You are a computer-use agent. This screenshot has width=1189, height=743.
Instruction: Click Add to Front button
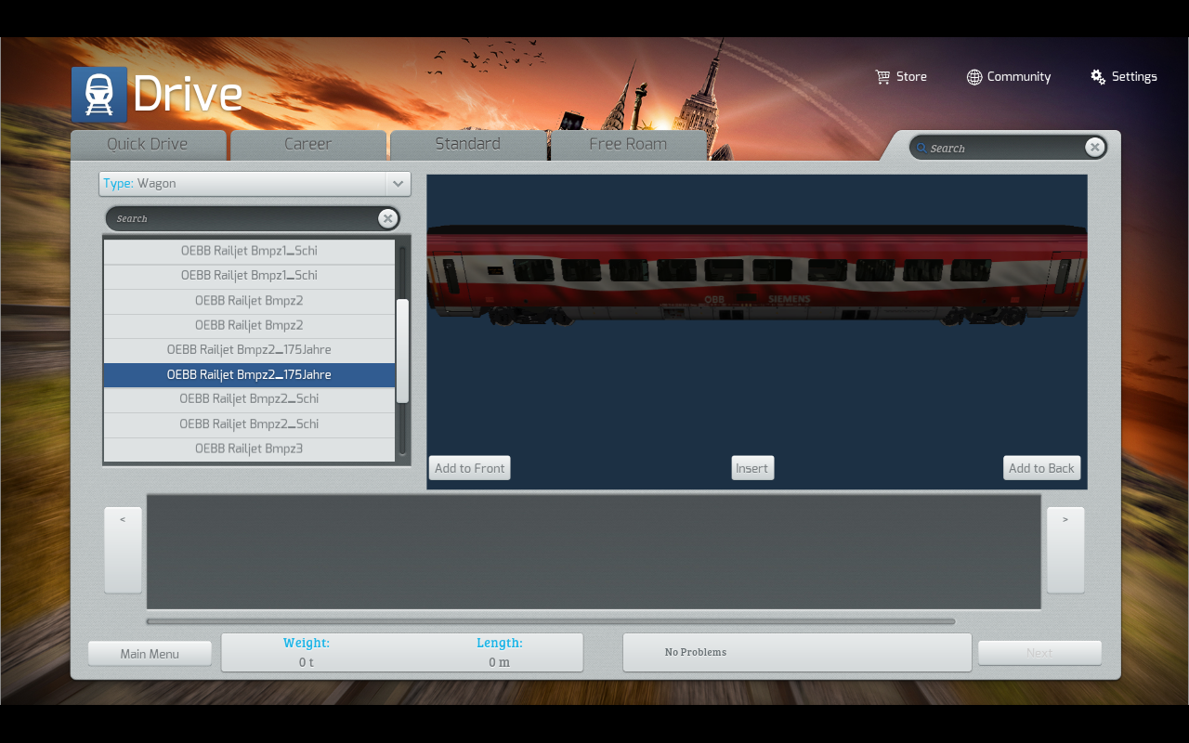(470, 468)
